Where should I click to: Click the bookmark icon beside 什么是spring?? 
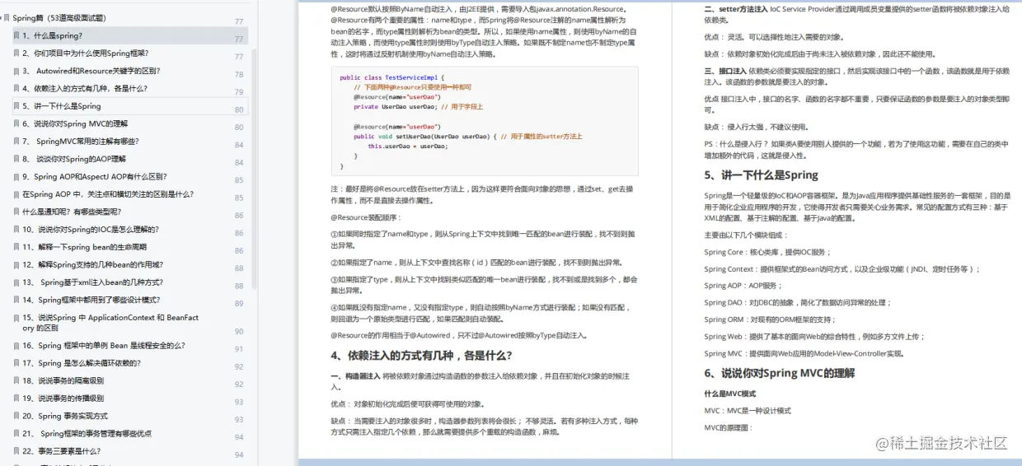[16, 36]
